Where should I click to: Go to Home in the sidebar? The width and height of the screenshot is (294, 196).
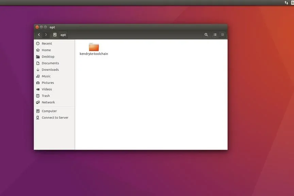click(x=54, y=50)
